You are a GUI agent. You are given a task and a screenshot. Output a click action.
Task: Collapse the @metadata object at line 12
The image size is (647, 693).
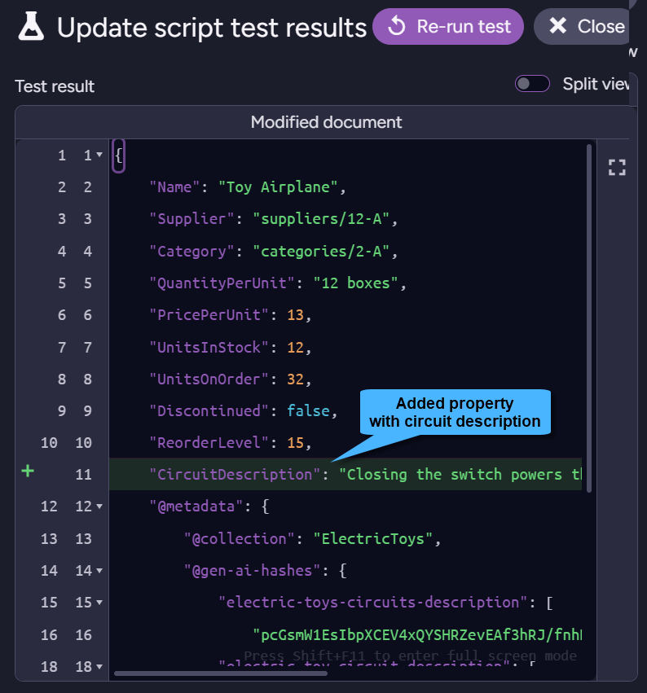click(x=99, y=506)
